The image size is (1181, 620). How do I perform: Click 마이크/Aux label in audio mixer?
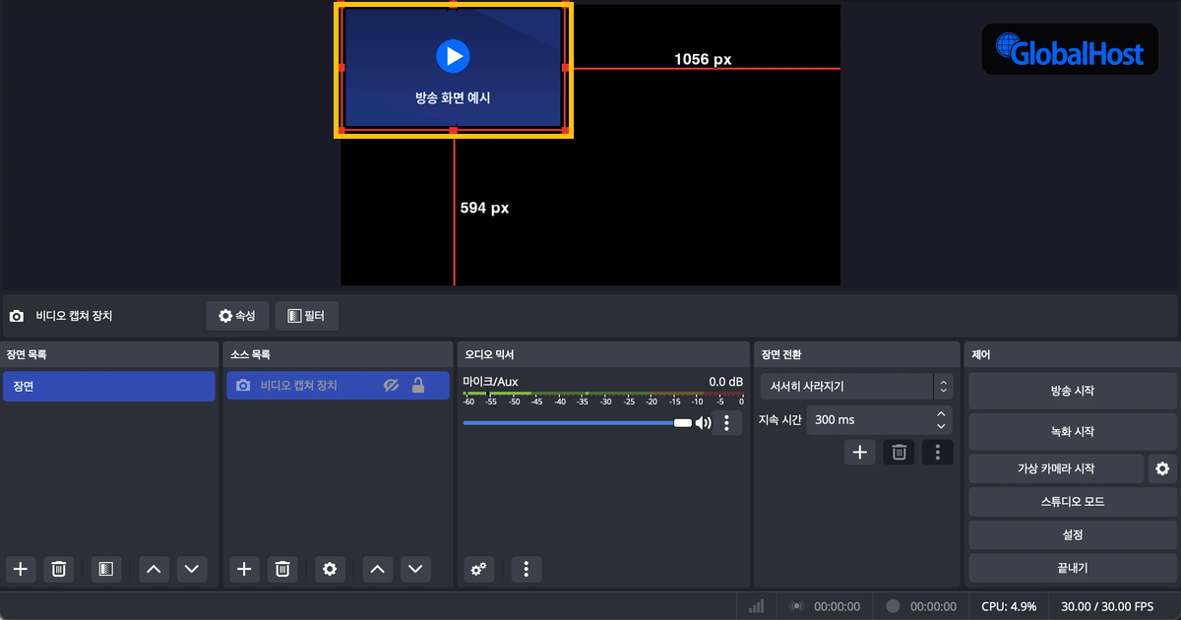pyautogui.click(x=490, y=381)
